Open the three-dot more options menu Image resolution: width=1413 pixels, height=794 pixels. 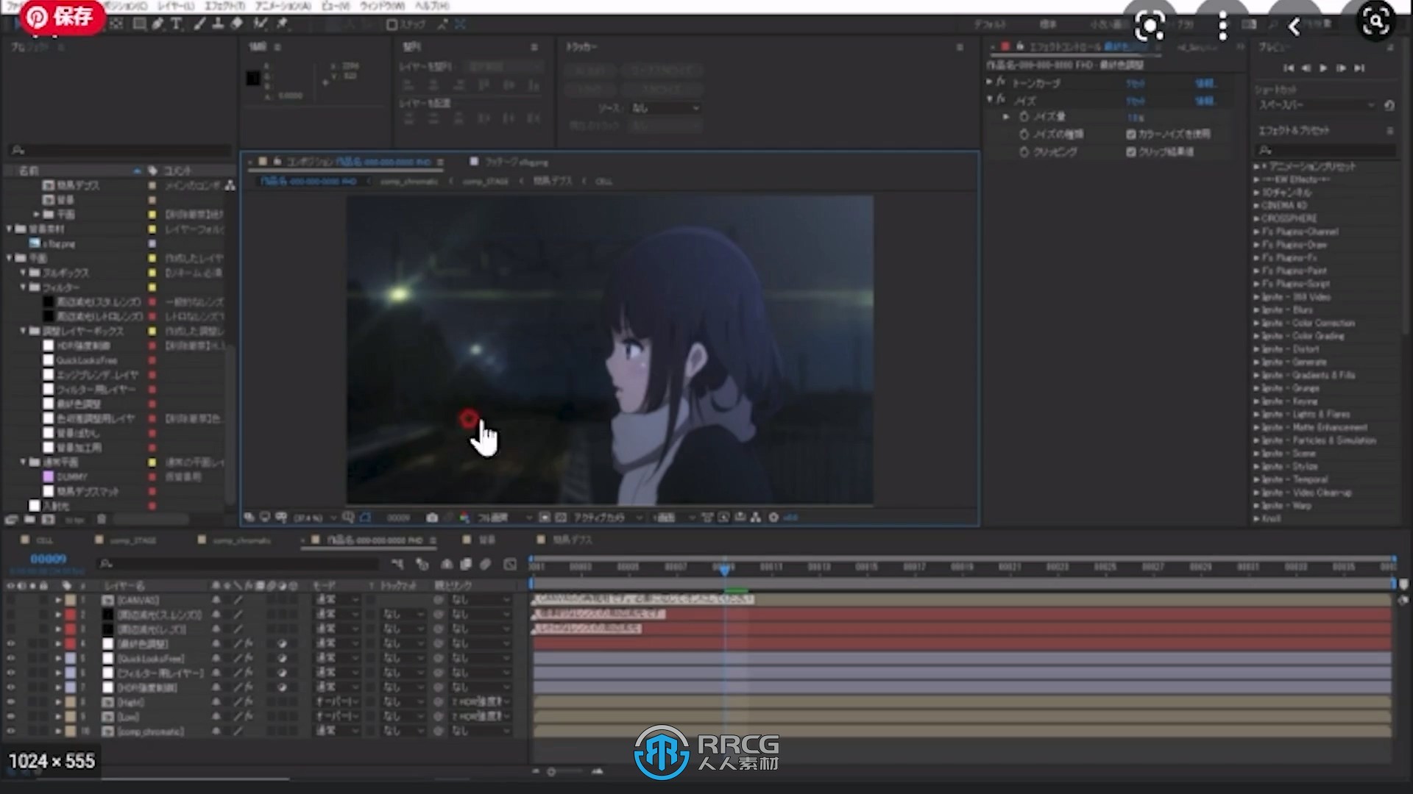tap(1222, 26)
